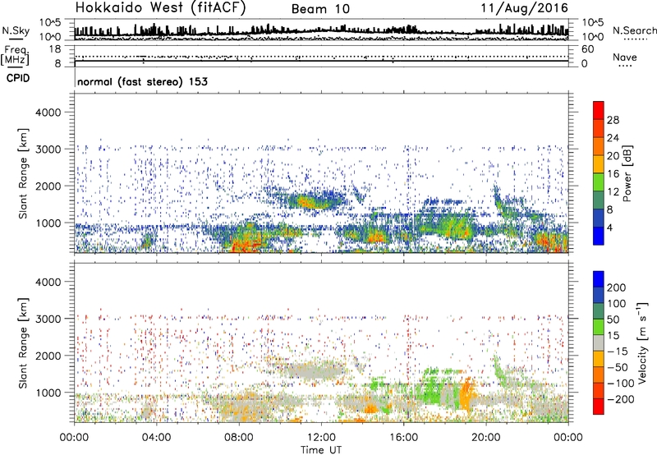Select the '12' power colorbar label
The image size is (657, 455).
pos(613,192)
